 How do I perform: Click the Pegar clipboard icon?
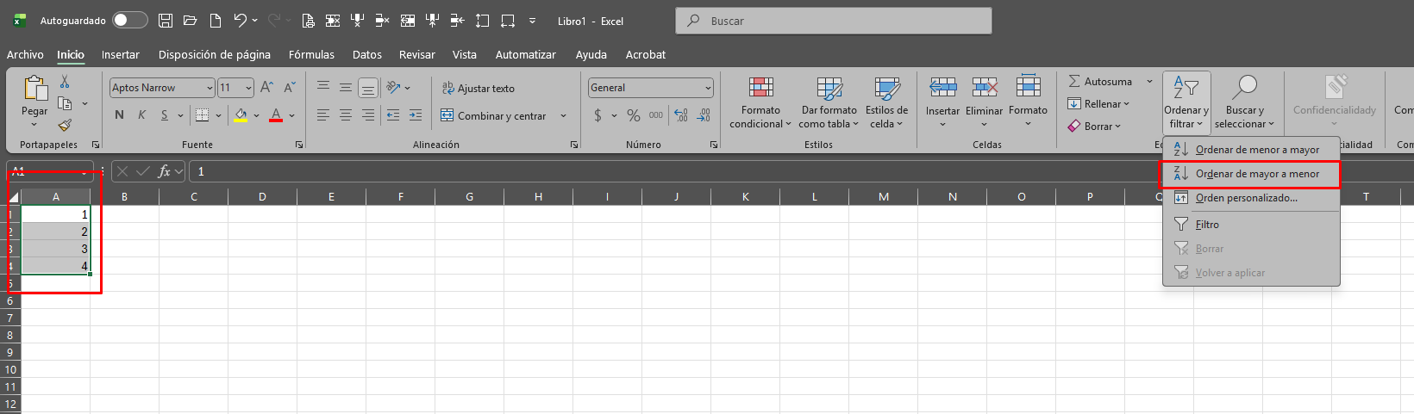pos(34,88)
